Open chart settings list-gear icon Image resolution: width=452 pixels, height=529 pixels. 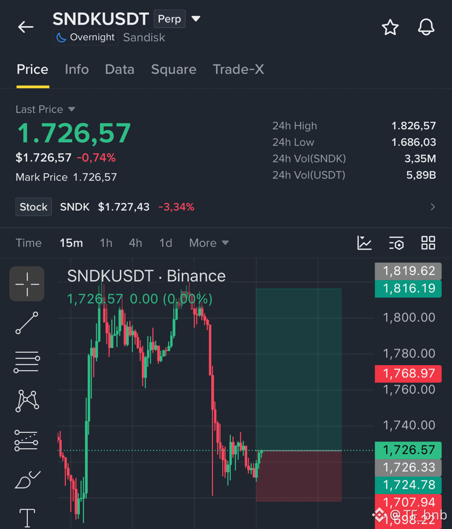click(x=396, y=243)
